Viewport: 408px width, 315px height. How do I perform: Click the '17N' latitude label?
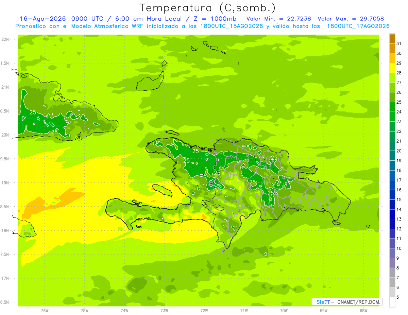[x=5, y=278]
